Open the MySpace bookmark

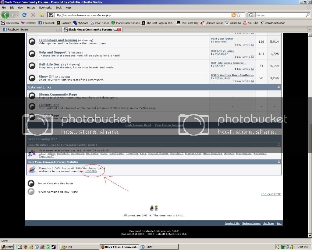(80, 23)
